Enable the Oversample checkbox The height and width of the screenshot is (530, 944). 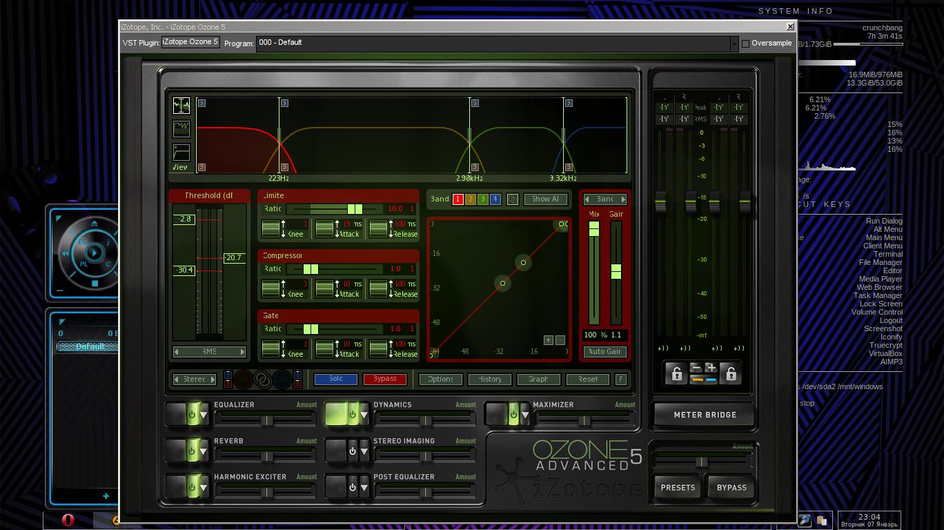[x=745, y=43]
